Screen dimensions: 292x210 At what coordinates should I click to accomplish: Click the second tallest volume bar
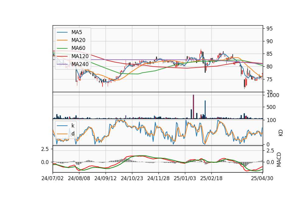[205, 110]
